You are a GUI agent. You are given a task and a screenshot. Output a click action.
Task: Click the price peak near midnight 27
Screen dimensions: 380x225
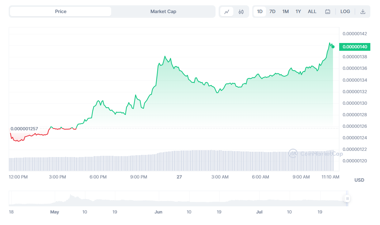[165, 56]
